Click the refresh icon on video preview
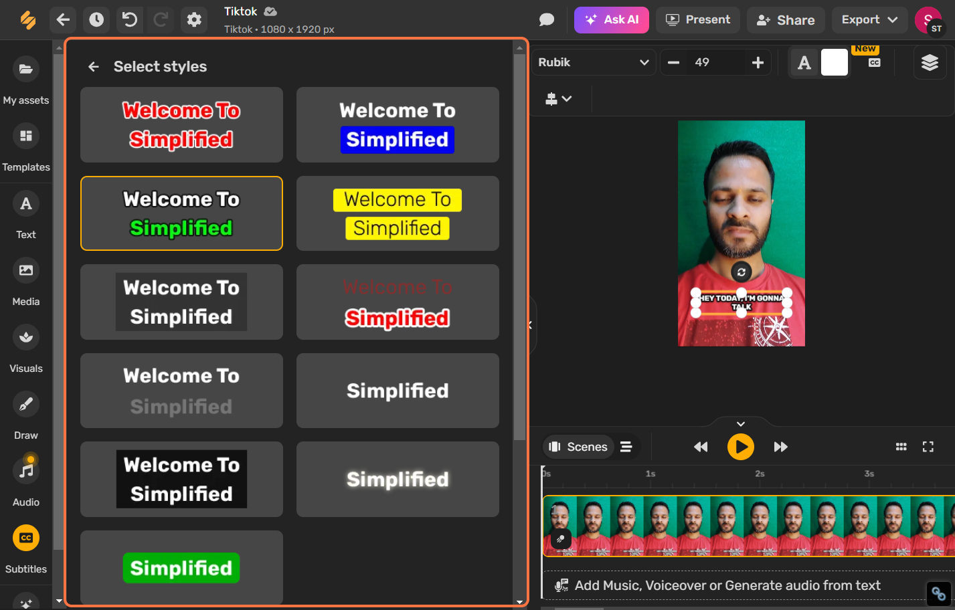Screen dimensions: 955x610 (x=741, y=272)
